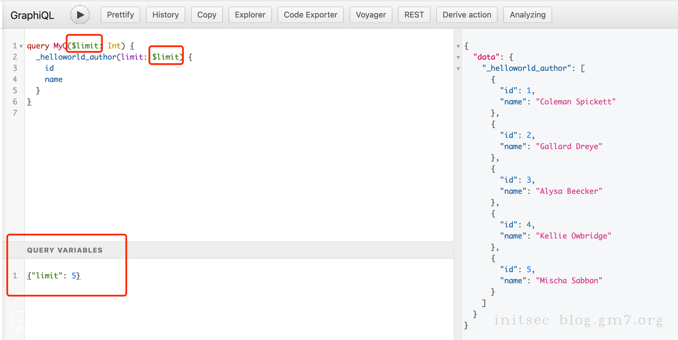The height and width of the screenshot is (340, 678).
Task: Collapse the _helloworld_author array in the response
Action: coord(458,69)
